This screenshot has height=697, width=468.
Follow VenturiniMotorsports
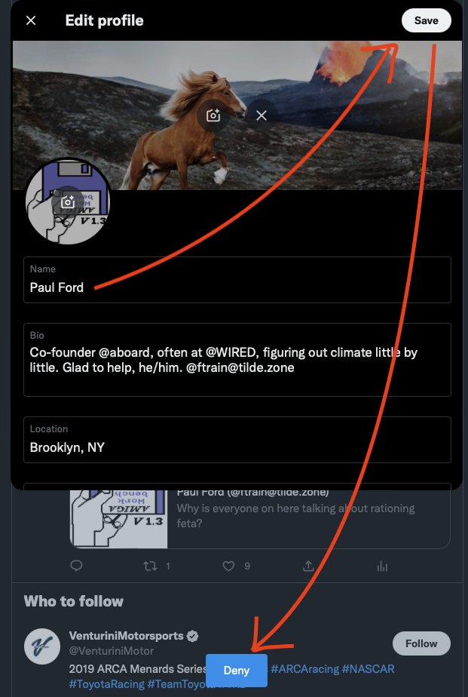(x=421, y=643)
